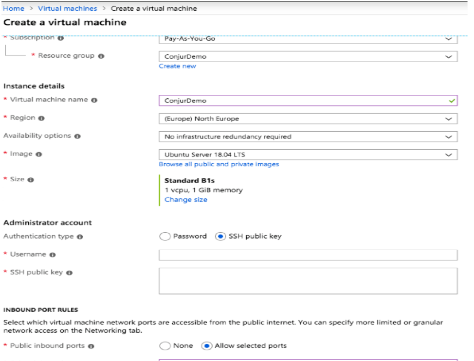Click the Size info icon

(x=31, y=180)
